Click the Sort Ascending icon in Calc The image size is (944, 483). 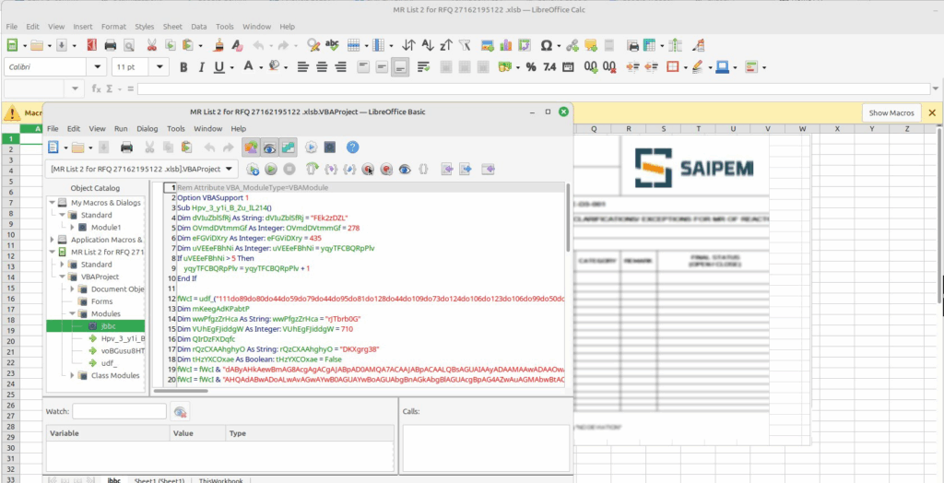[428, 45]
